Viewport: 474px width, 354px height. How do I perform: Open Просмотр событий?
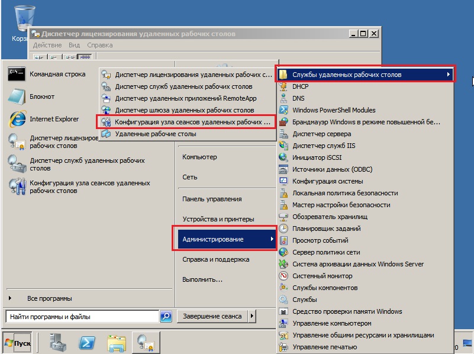pos(366,240)
